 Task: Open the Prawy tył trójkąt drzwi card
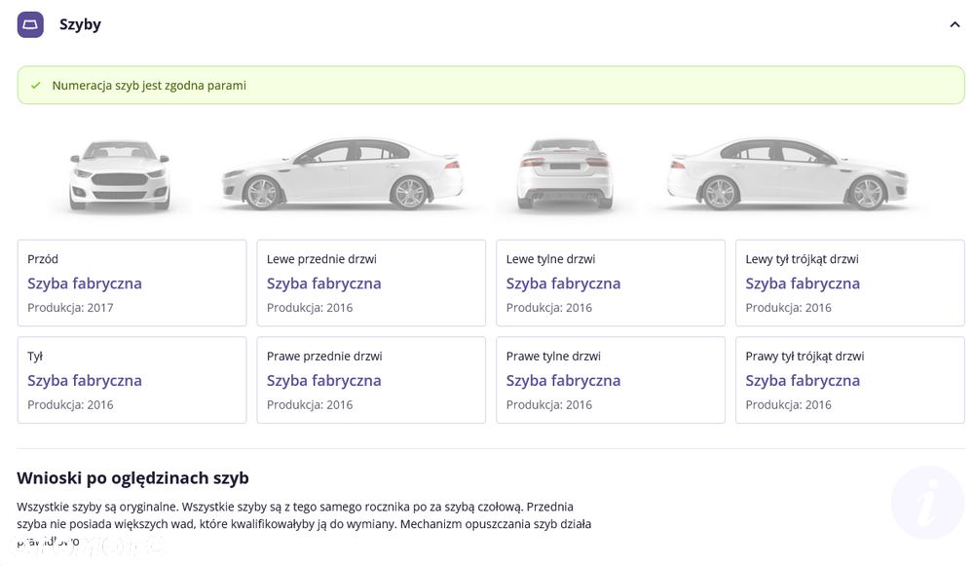coord(850,380)
